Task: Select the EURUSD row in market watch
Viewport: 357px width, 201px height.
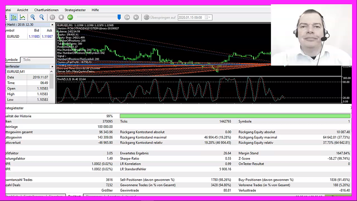Action: point(13,36)
